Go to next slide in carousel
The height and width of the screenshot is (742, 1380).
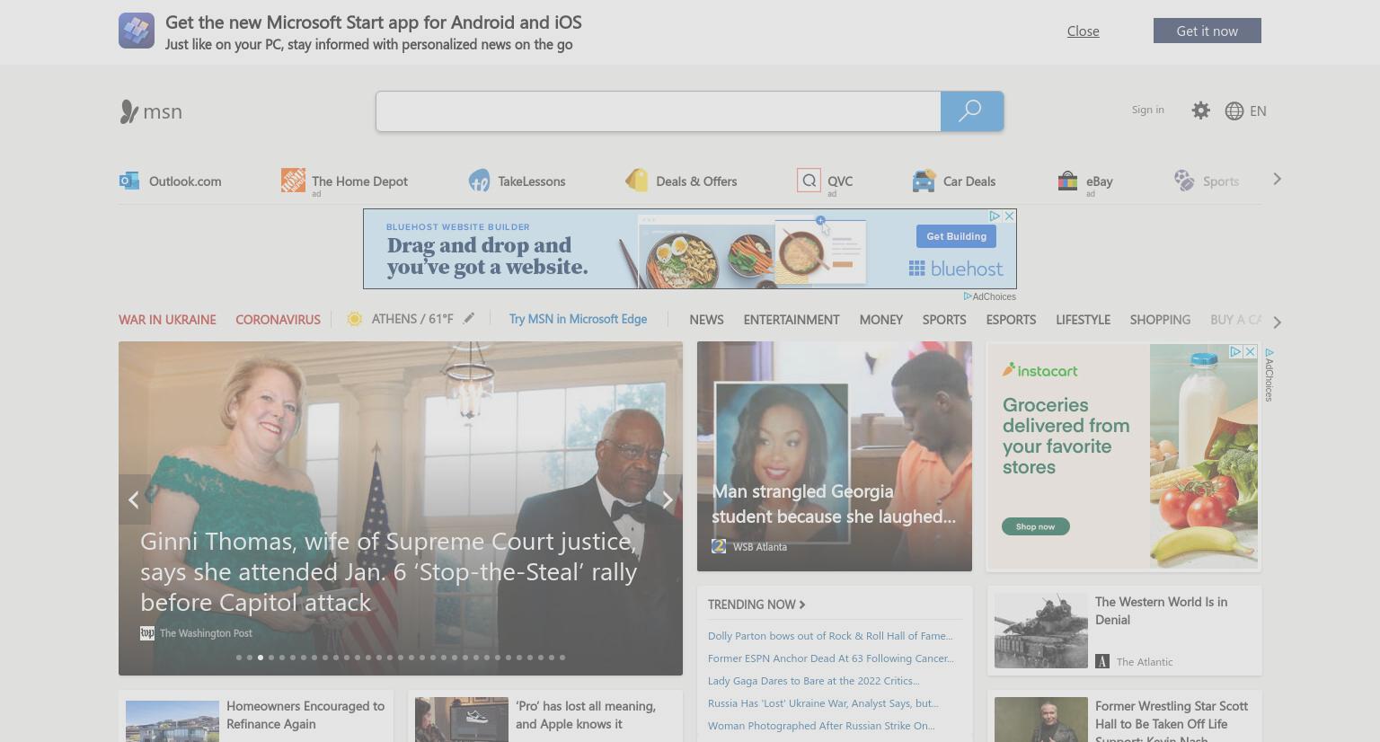(x=667, y=499)
